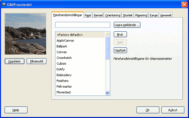Select the Flowerbed preset
The height and width of the screenshot is (118, 189).
(x=80, y=92)
